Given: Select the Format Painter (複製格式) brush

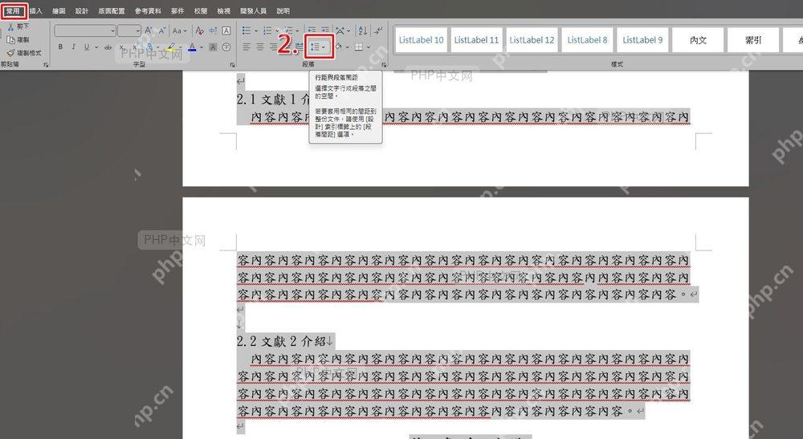Looking at the screenshot, I should click(x=10, y=53).
